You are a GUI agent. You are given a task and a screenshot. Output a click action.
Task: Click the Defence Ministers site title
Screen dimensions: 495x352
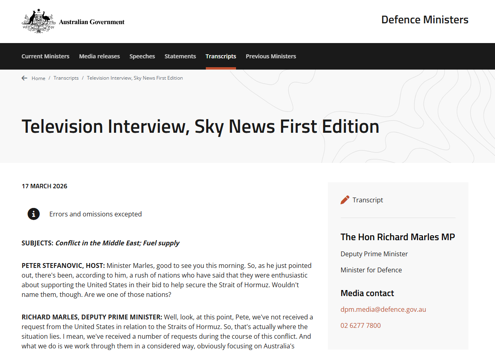425,20
